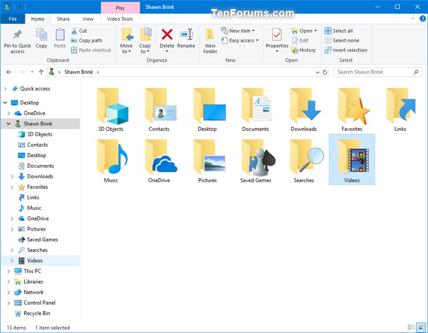The image size is (428, 333).
Task: Click the Up arrow navigation button
Action: tap(41, 72)
